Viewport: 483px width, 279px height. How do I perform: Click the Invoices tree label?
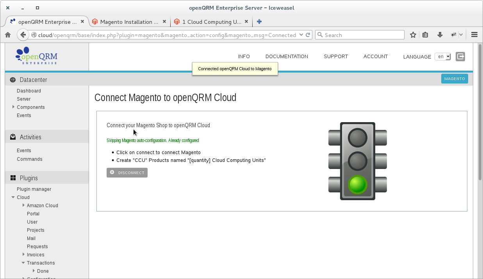pyautogui.click(x=36, y=255)
